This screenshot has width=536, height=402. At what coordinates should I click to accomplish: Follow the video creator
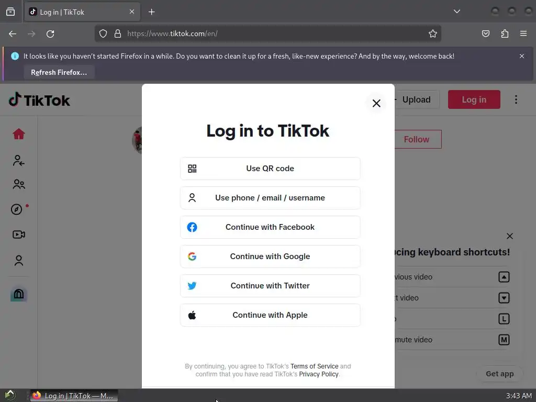click(418, 139)
